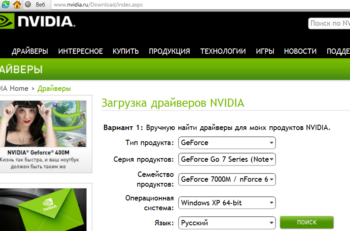Open the green envelope newsletter banner

(43, 209)
